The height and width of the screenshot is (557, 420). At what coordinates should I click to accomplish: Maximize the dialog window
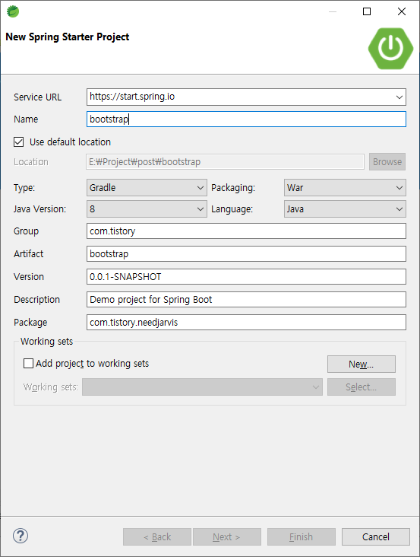point(367,11)
